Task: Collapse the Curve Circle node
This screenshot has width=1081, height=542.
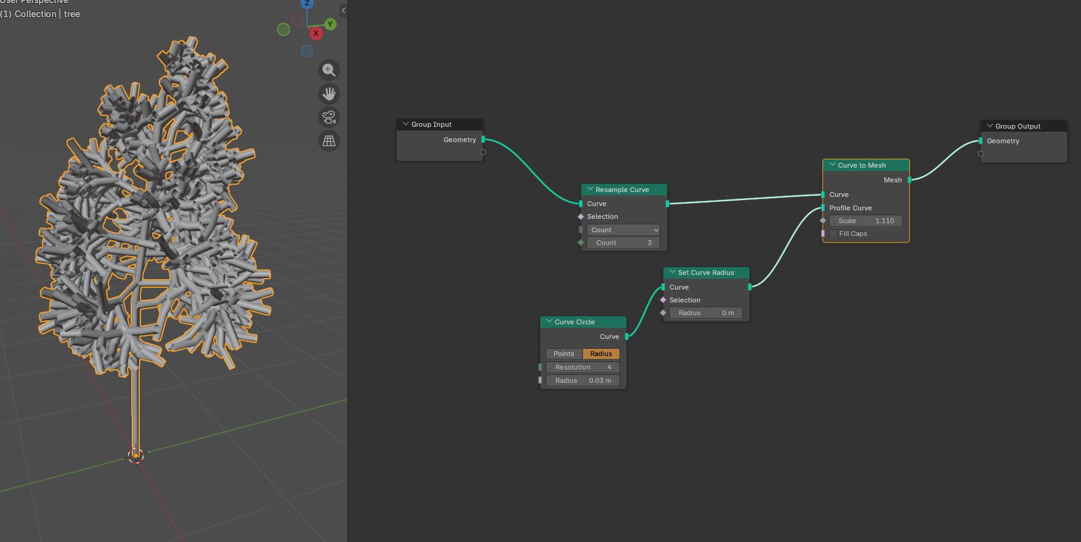Action: tap(549, 321)
